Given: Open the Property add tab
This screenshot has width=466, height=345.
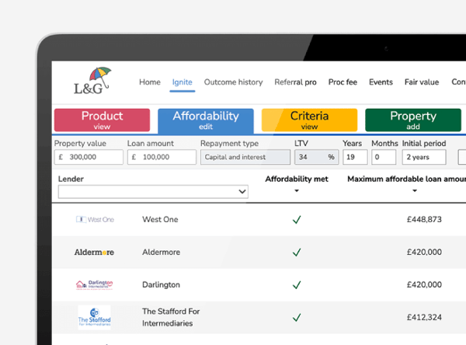Looking at the screenshot, I should point(413,120).
